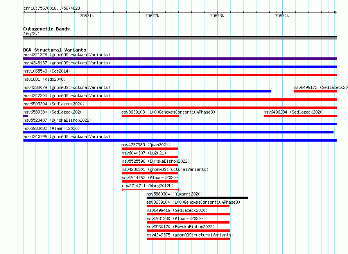This screenshot has height=254, width=348.
Task: Select the blue nsv4248137 variant bar
Action: click(x=180, y=67)
